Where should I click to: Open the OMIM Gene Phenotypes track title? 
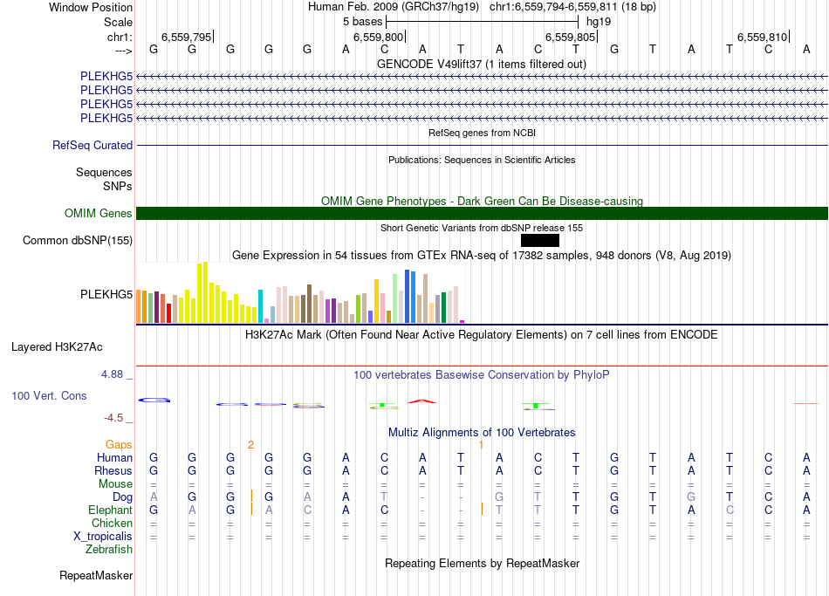point(482,201)
